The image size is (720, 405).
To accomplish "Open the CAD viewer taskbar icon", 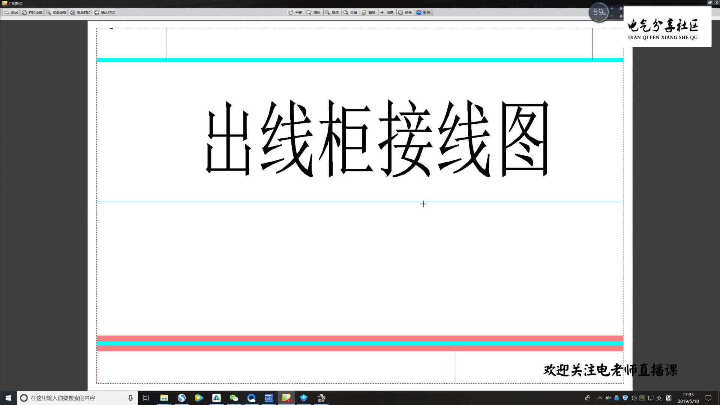I will 268,398.
